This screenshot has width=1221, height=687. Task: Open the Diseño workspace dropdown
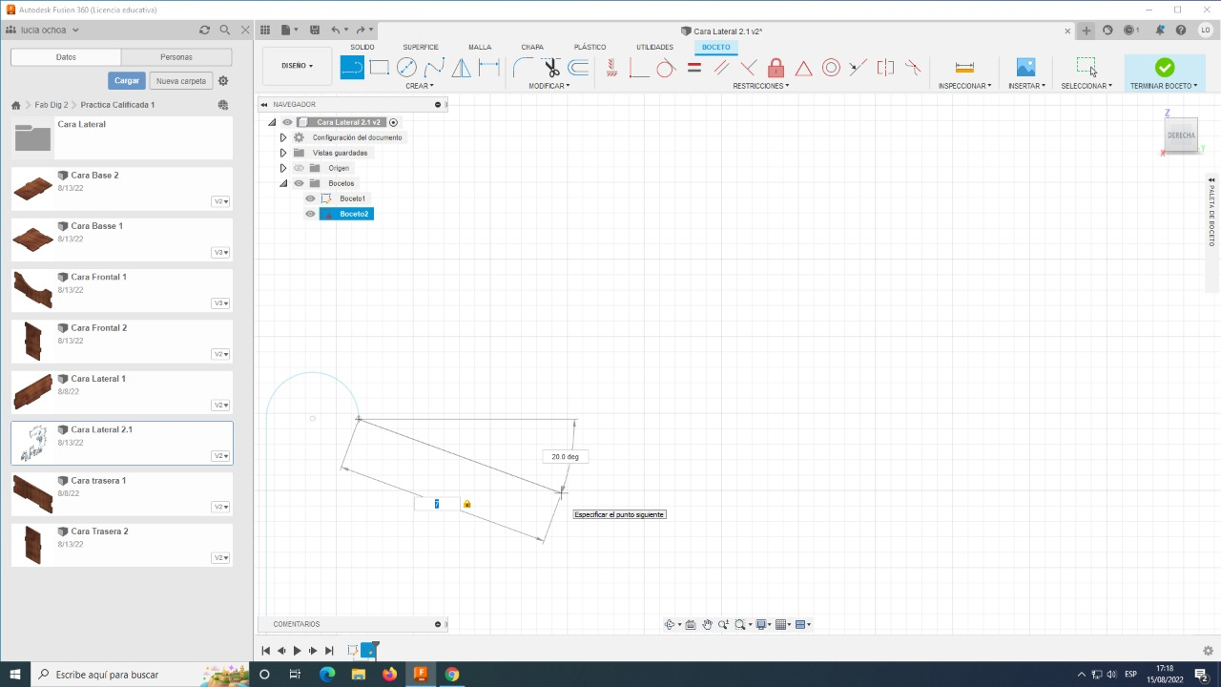pos(298,66)
